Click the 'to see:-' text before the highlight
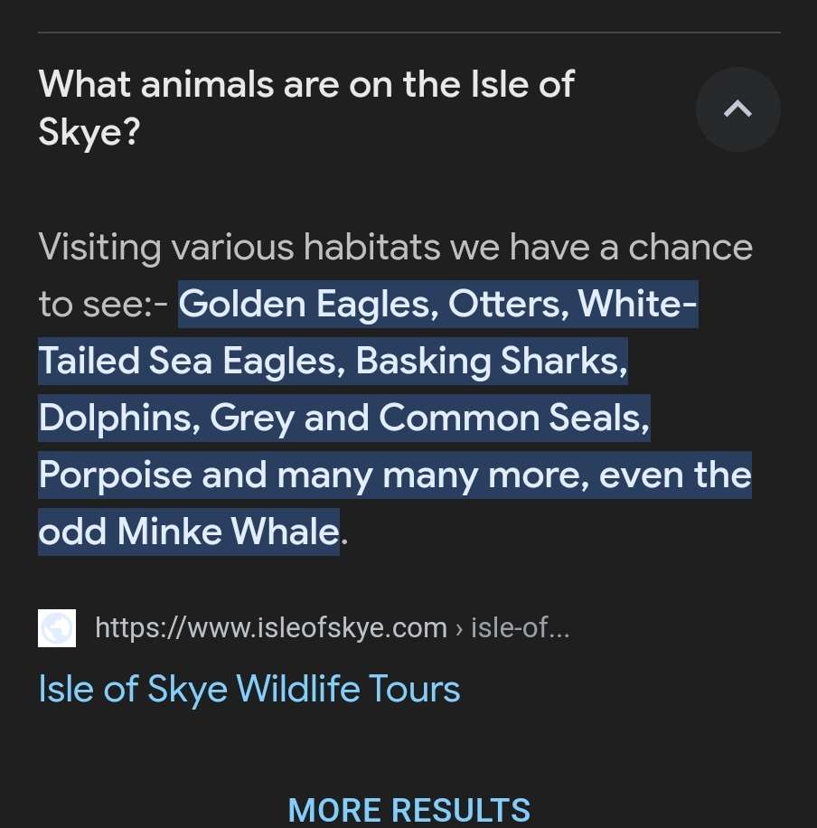The height and width of the screenshot is (828, 817). click(103, 304)
